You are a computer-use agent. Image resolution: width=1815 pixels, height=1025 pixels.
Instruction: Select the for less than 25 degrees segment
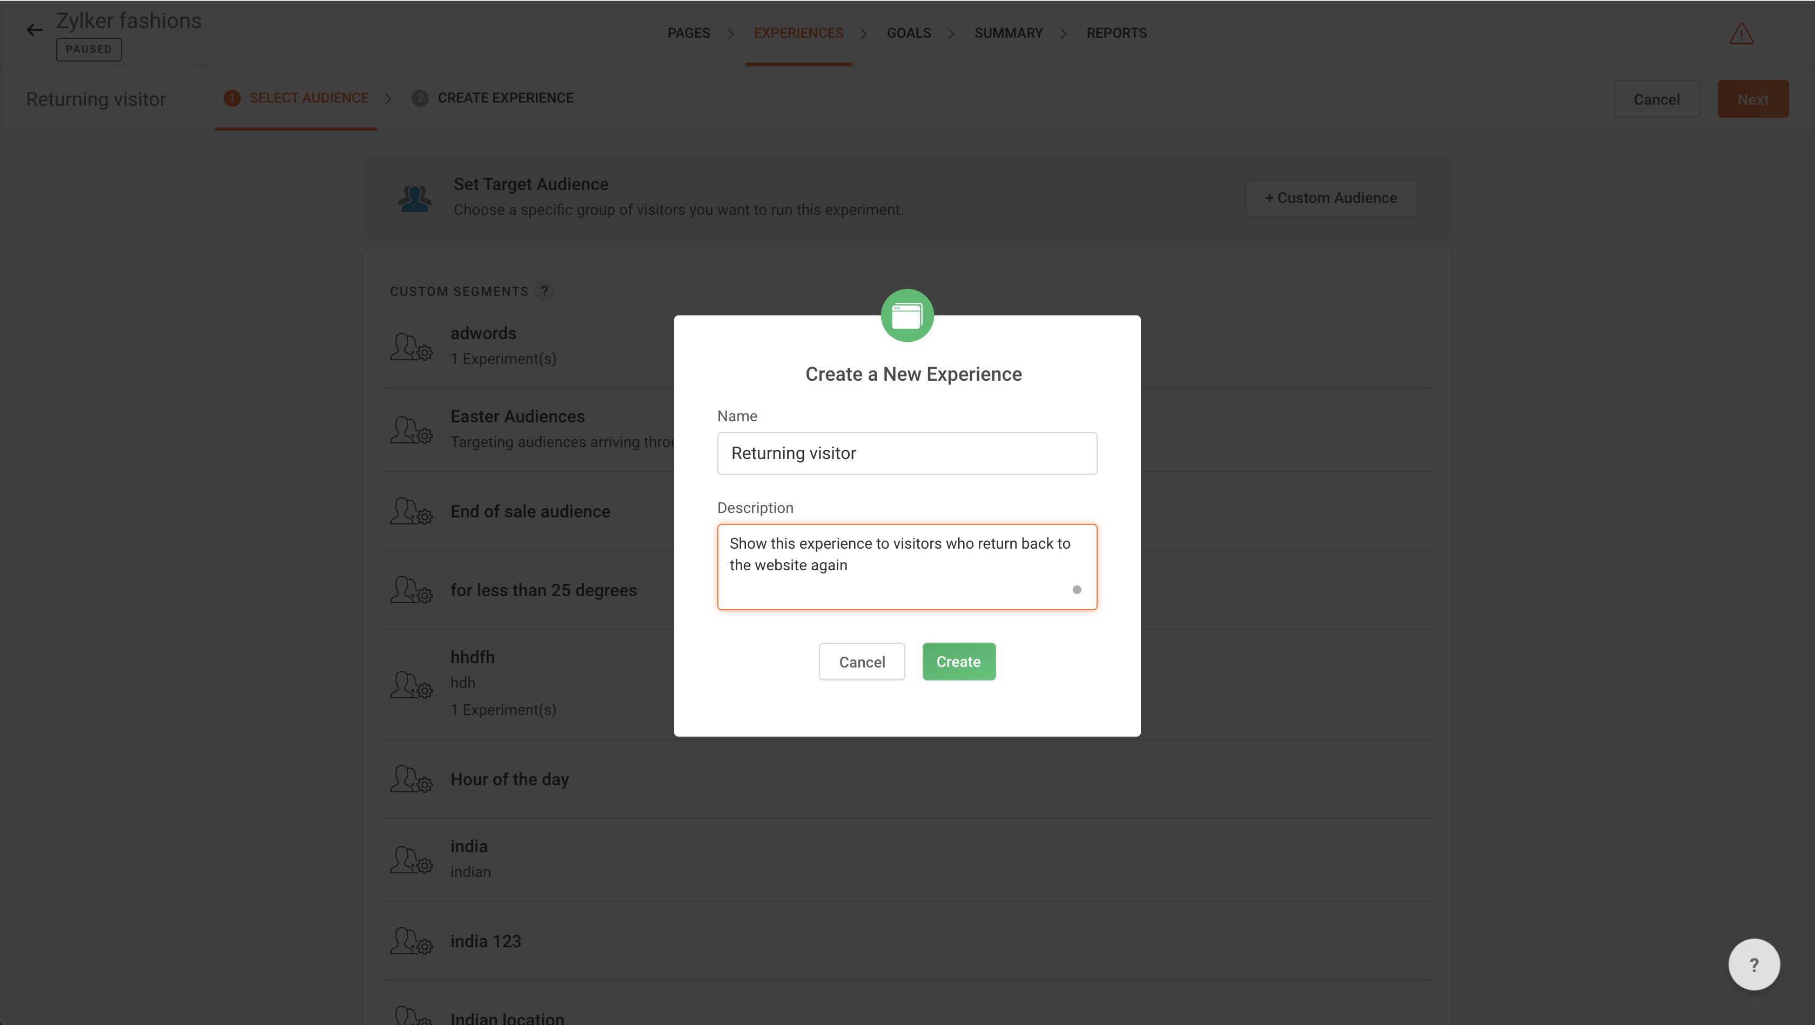pyautogui.click(x=907, y=590)
